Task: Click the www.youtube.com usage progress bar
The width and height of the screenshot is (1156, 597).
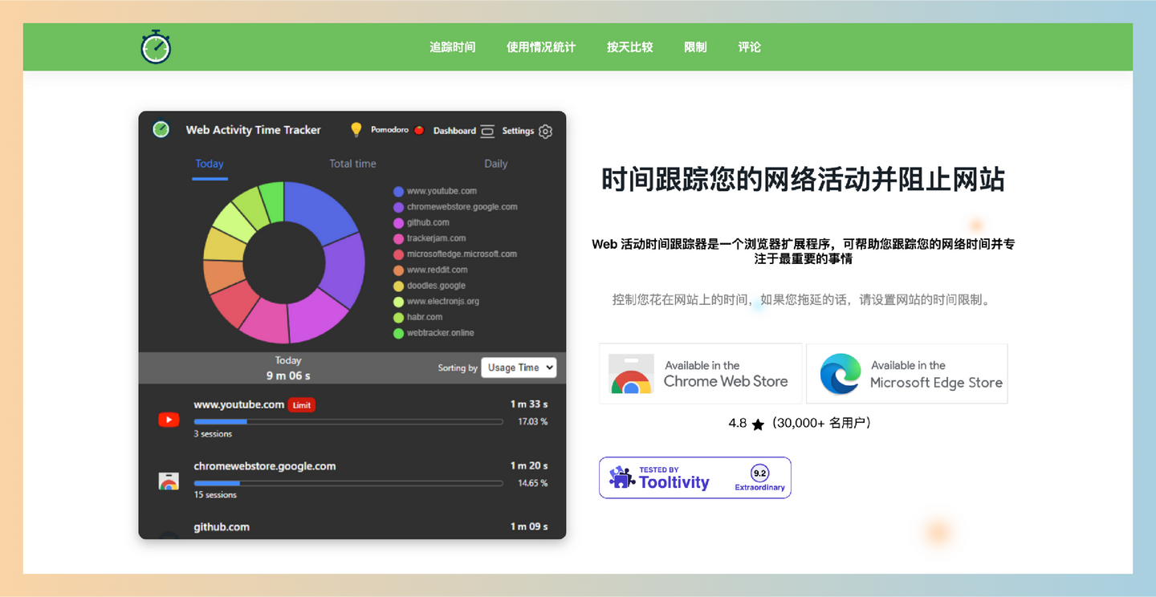Action: (348, 420)
